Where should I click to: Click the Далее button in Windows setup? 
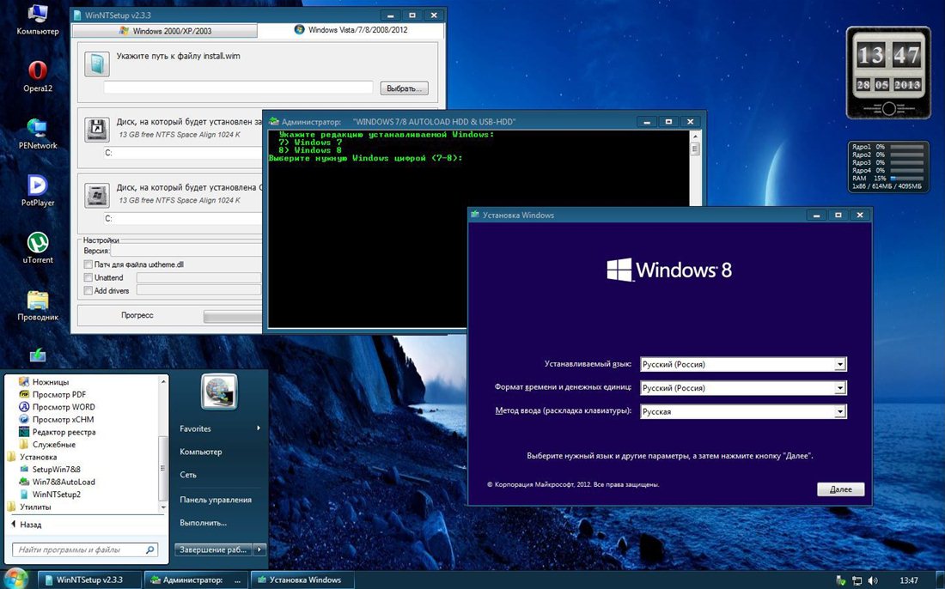(x=841, y=489)
